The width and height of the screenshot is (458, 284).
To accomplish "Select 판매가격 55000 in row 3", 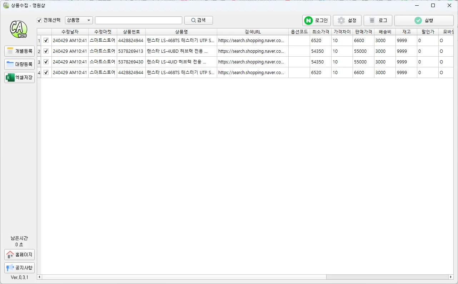I will tap(364, 62).
